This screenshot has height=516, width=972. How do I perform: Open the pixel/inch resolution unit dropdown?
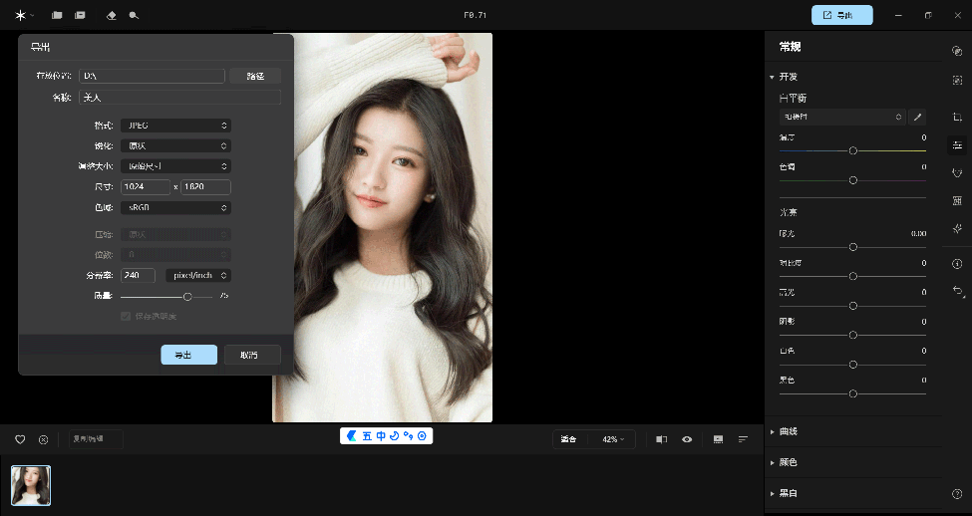198,275
